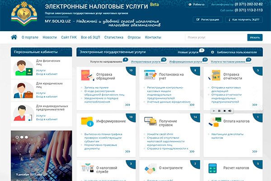Open the Все об ЭЦП menu item
271x181 pixels.
(x=90, y=37)
